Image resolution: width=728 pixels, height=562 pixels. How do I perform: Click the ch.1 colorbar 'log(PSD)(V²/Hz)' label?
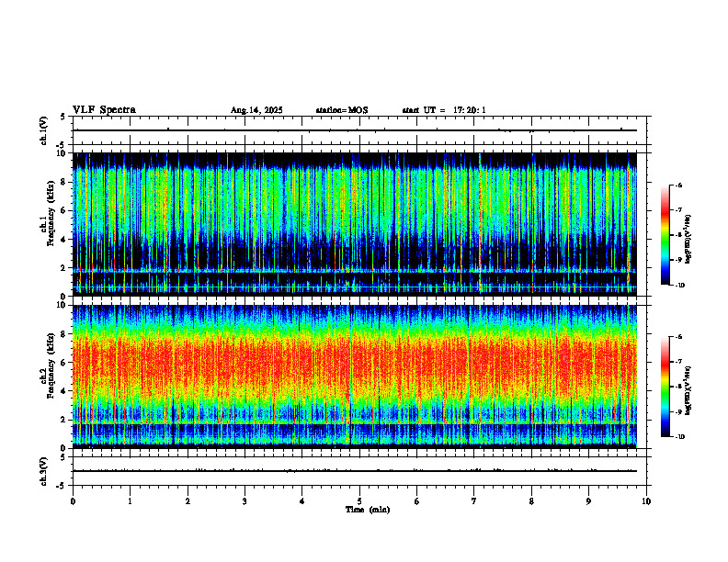tap(688, 240)
